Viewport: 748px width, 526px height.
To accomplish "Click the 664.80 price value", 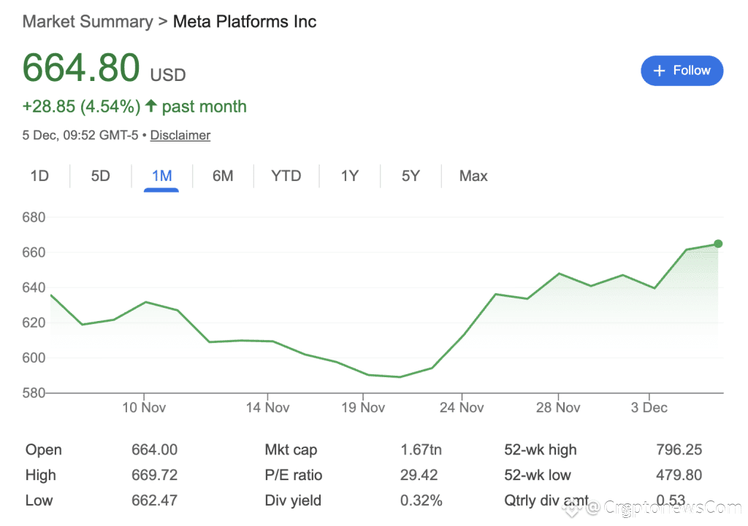I will click(81, 68).
